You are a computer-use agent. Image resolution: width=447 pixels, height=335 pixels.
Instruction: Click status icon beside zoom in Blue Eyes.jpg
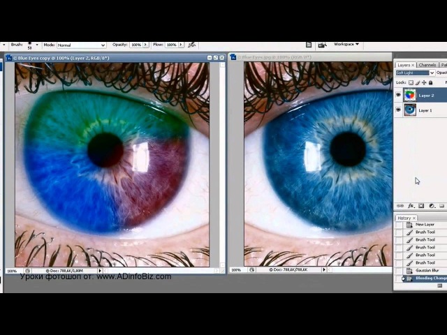click(251, 270)
